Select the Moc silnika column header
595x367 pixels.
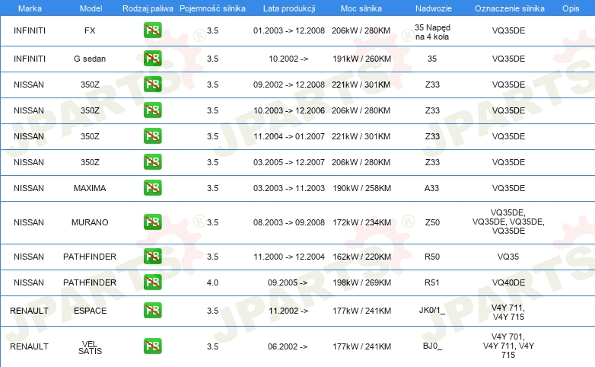[x=361, y=8]
